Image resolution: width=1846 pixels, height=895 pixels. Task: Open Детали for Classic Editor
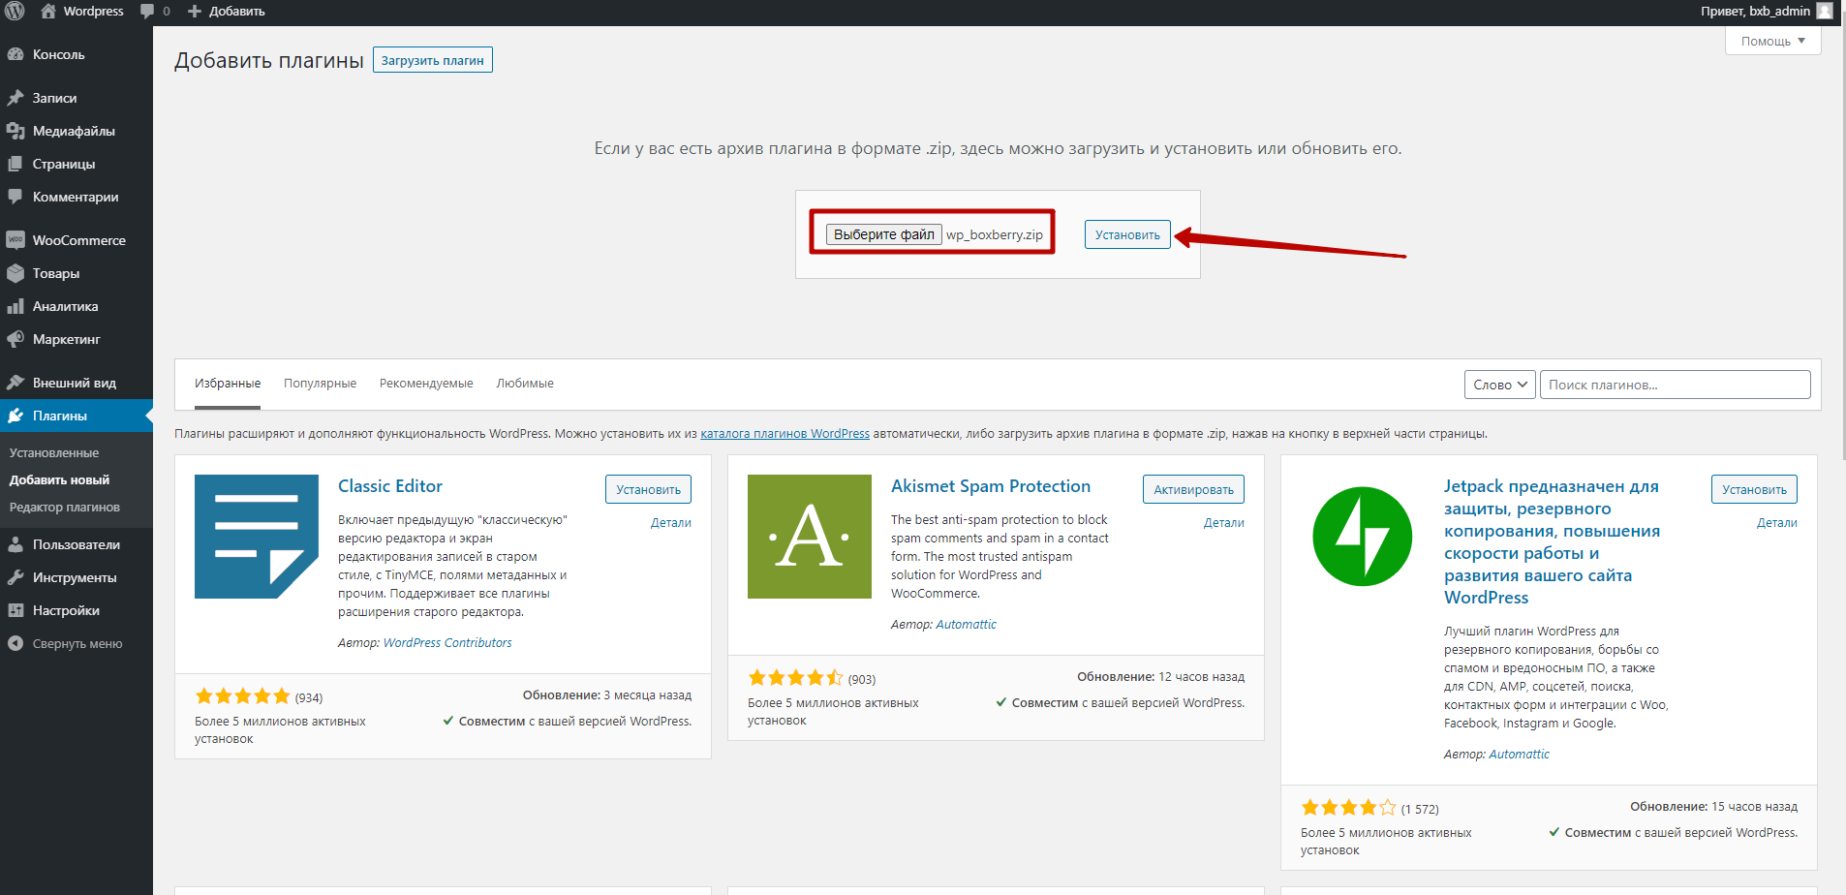click(671, 522)
